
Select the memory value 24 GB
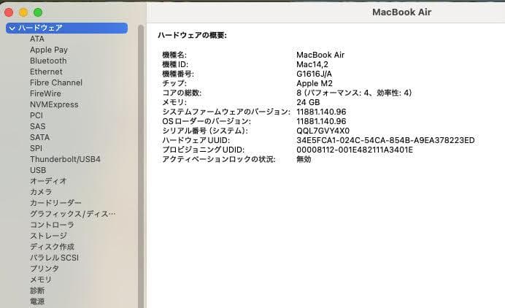click(308, 102)
